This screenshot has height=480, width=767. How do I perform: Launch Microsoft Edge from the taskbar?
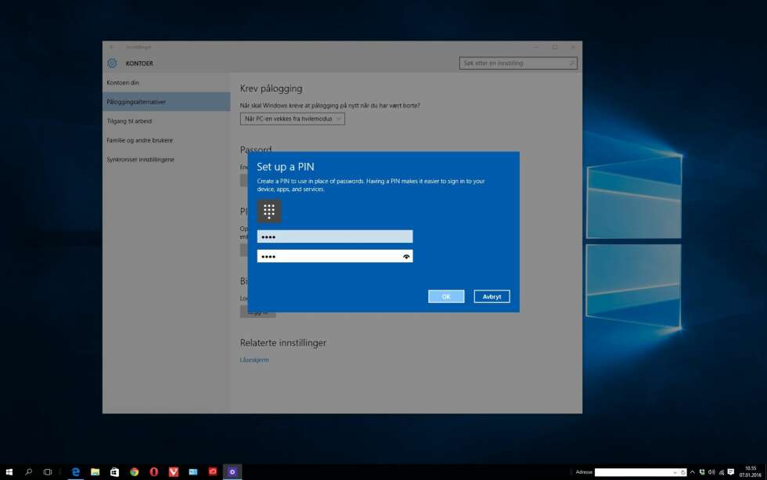(x=75, y=471)
